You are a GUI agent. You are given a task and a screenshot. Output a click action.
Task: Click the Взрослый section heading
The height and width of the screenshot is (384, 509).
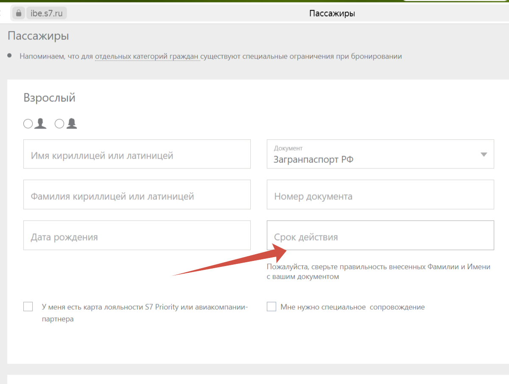[50, 98]
